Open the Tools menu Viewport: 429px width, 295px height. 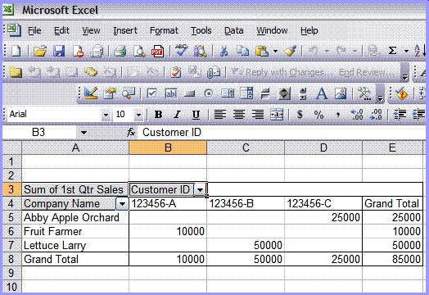201,30
